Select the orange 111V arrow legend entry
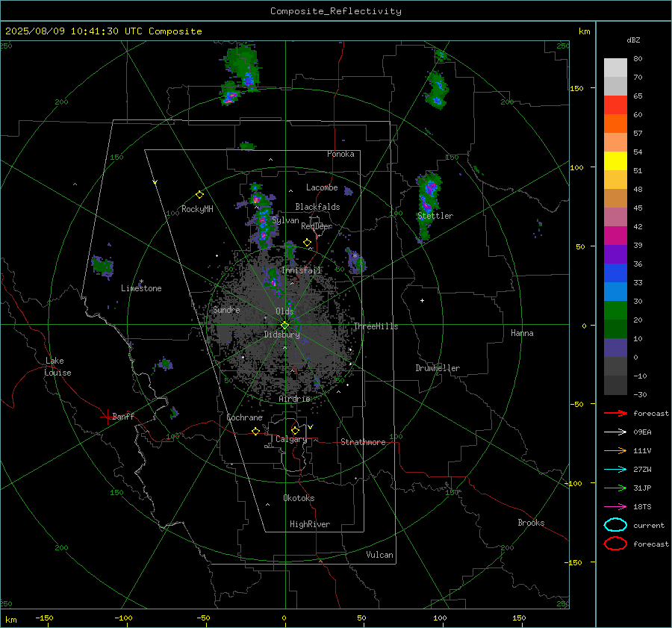 [615, 450]
